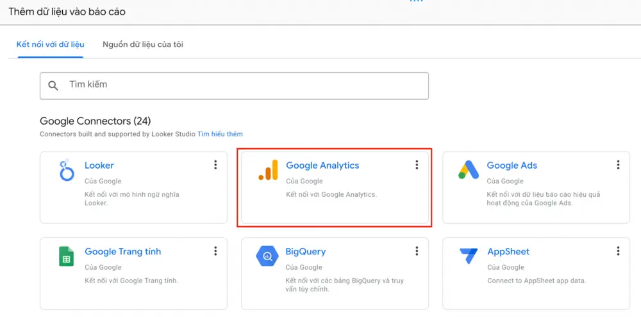Open three-dot menu on Looker card

click(215, 165)
